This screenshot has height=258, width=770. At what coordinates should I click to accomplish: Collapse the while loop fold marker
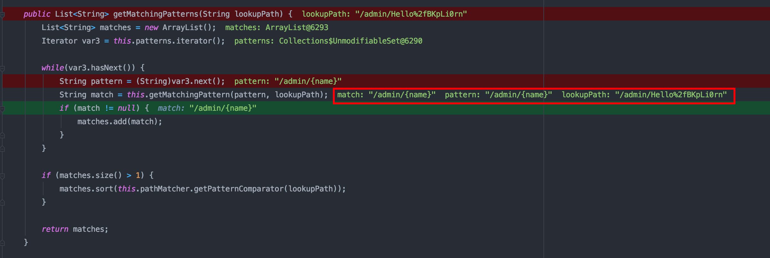pos(2,69)
